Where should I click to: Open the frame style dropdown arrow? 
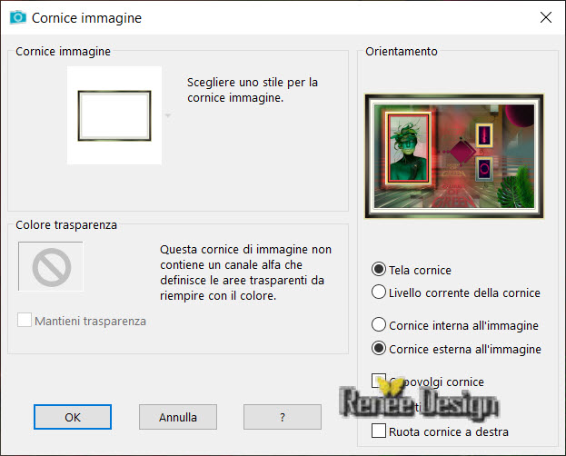coord(168,115)
